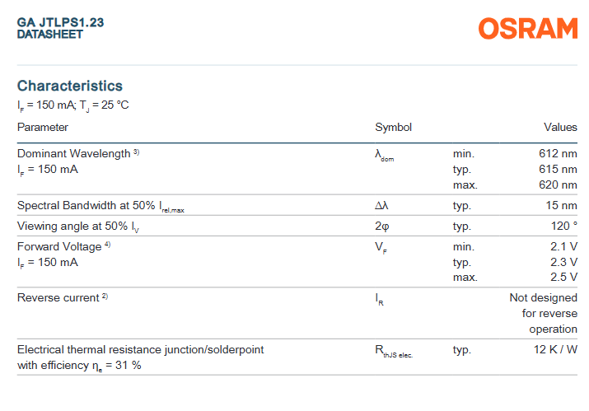
Task: Click the 2.3 V typical forward voltage
Action: coord(563,262)
